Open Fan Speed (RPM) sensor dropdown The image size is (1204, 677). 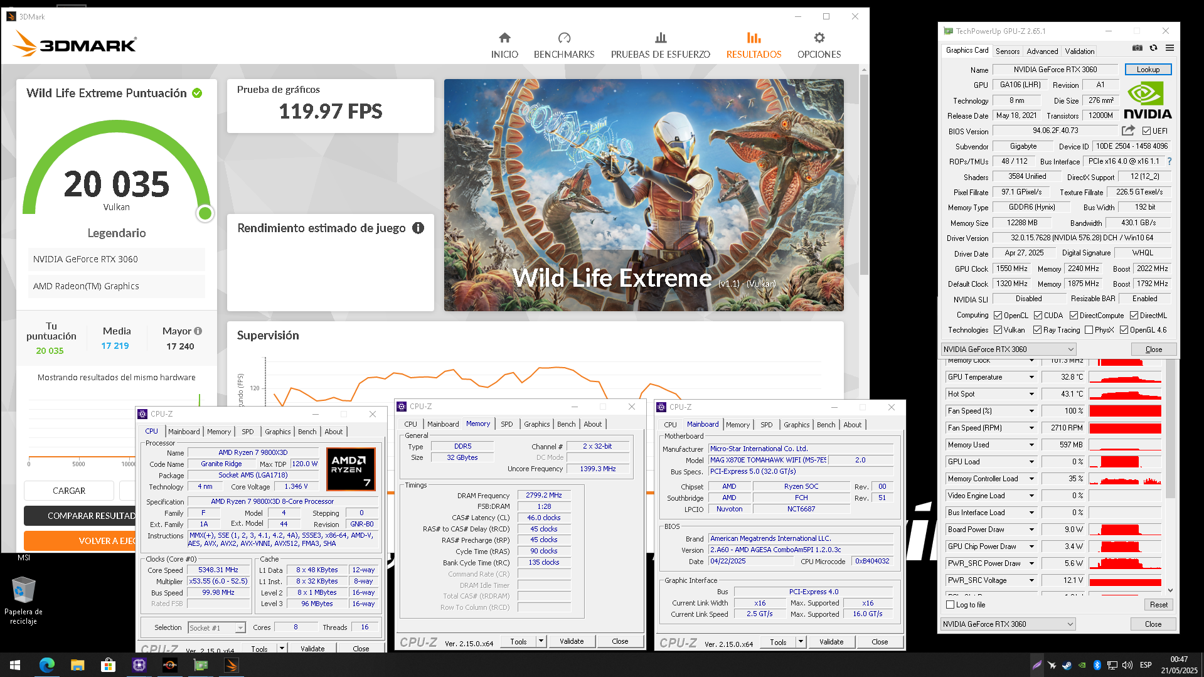(1031, 428)
